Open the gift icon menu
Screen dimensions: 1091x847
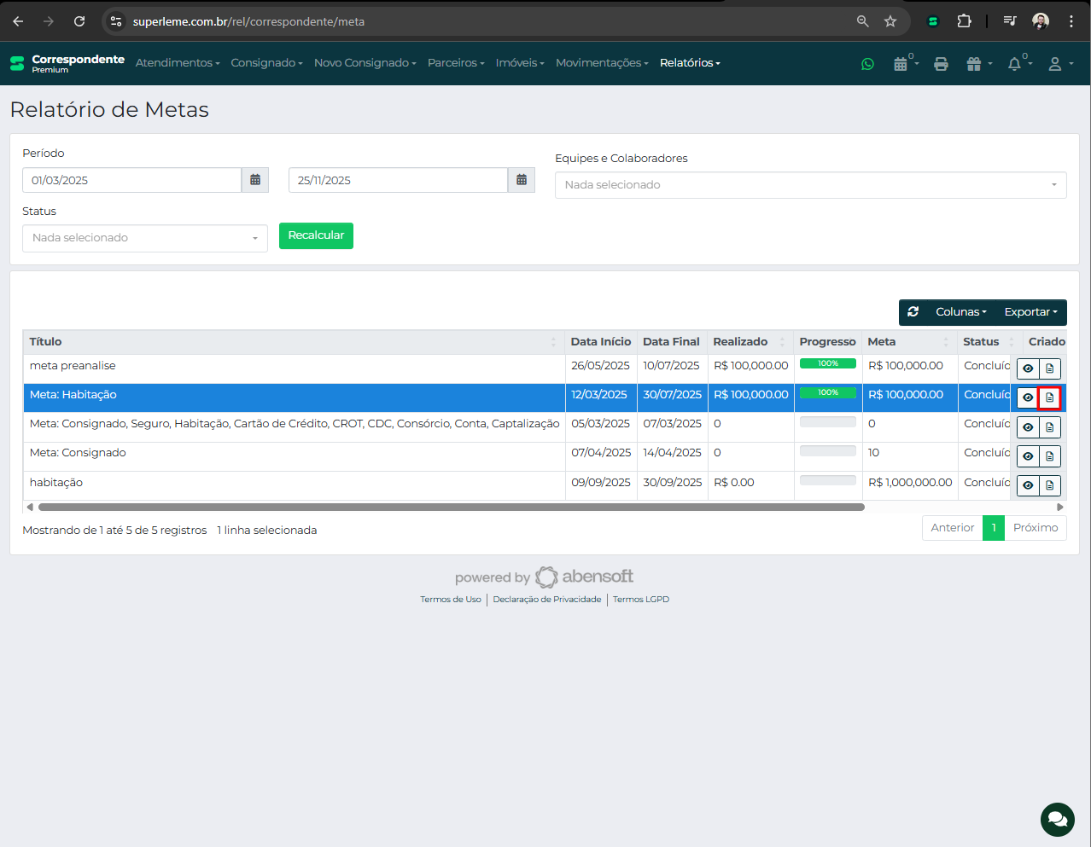click(x=975, y=64)
